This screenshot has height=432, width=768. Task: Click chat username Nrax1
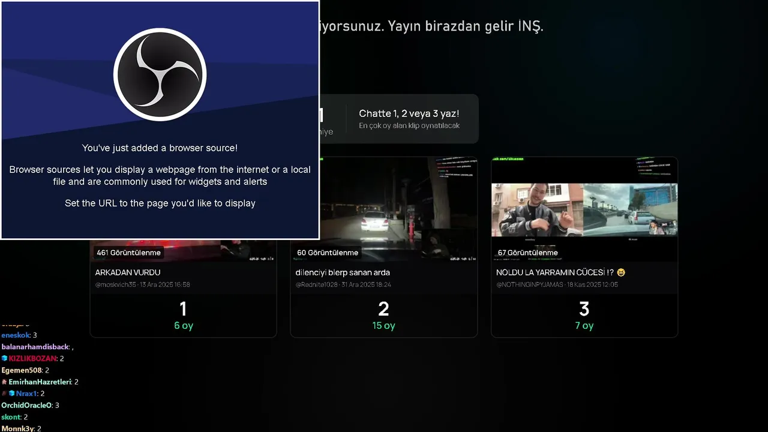click(x=26, y=394)
